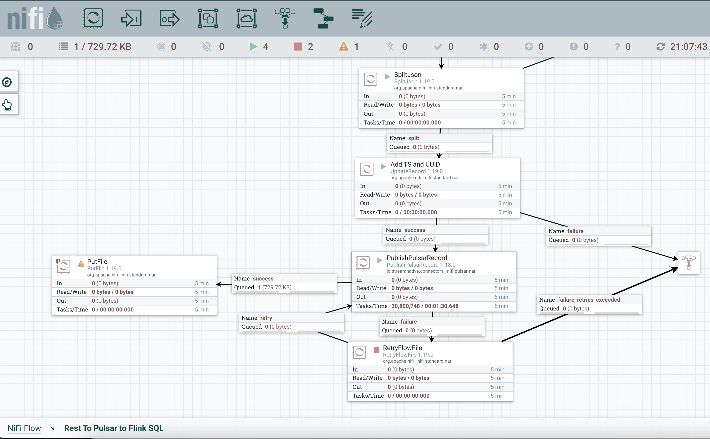
Task: Click the Output Port toolbar icon
Action: (x=170, y=18)
